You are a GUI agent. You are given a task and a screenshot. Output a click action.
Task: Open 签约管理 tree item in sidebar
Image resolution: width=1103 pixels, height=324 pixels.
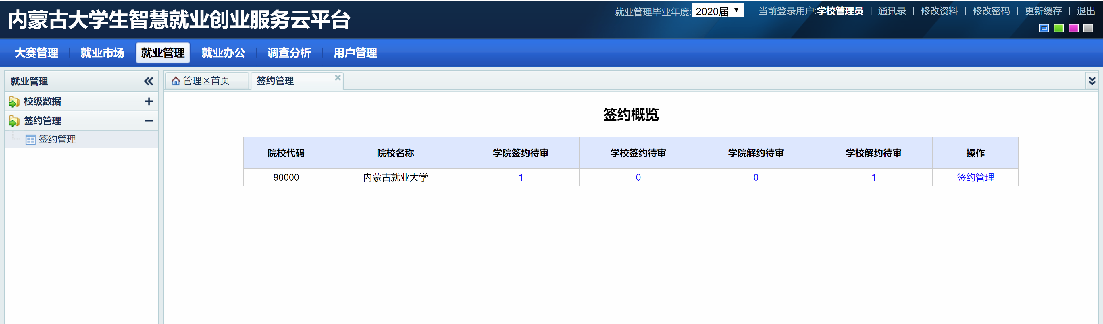coord(57,139)
